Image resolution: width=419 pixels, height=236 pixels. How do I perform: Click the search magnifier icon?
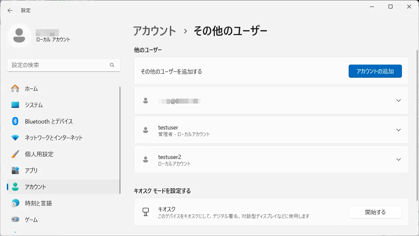(112, 65)
